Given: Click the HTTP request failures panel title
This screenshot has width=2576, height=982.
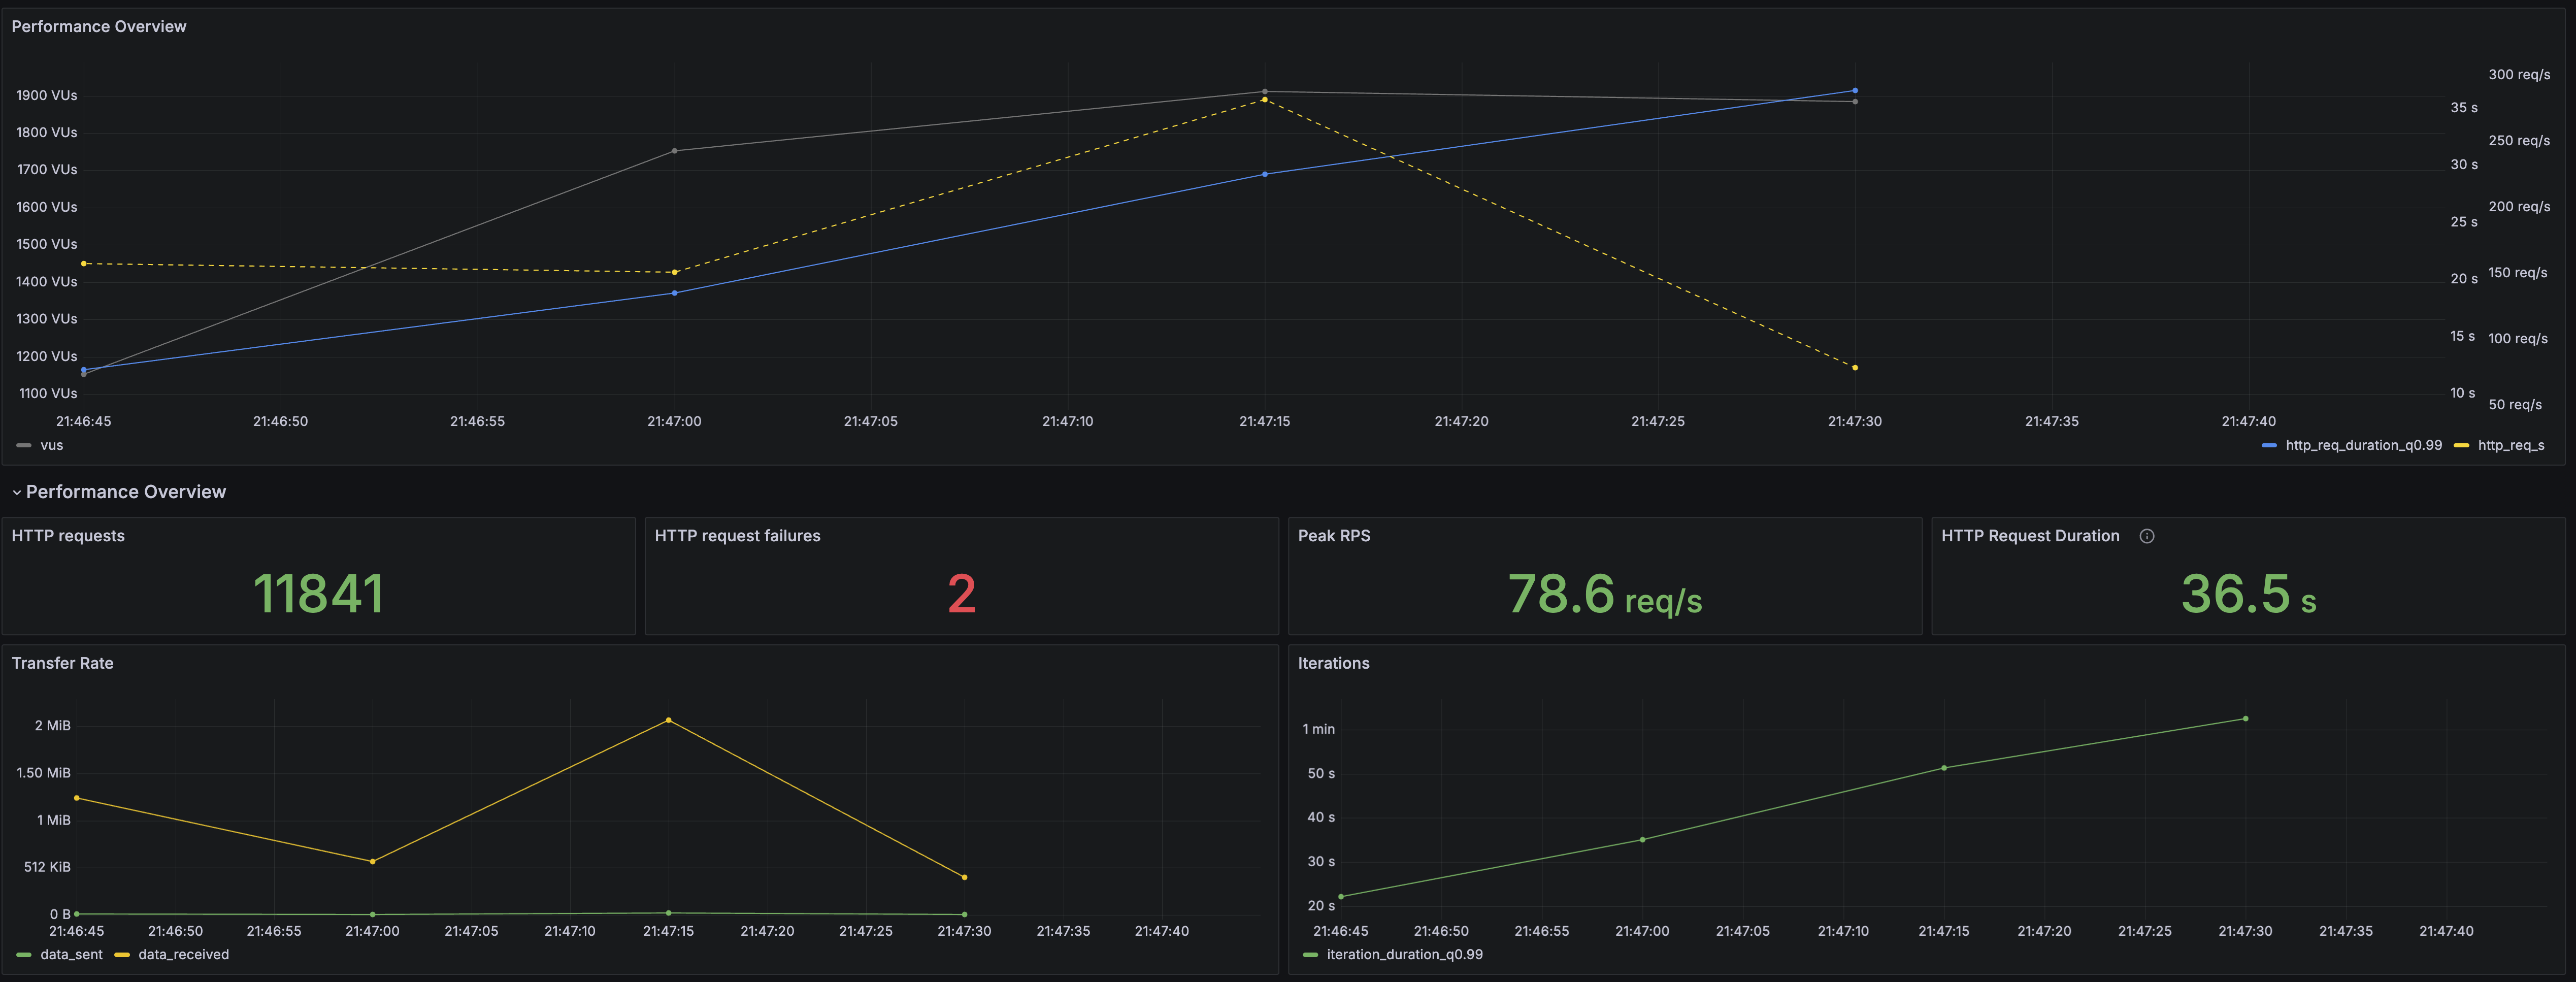Looking at the screenshot, I should (737, 536).
